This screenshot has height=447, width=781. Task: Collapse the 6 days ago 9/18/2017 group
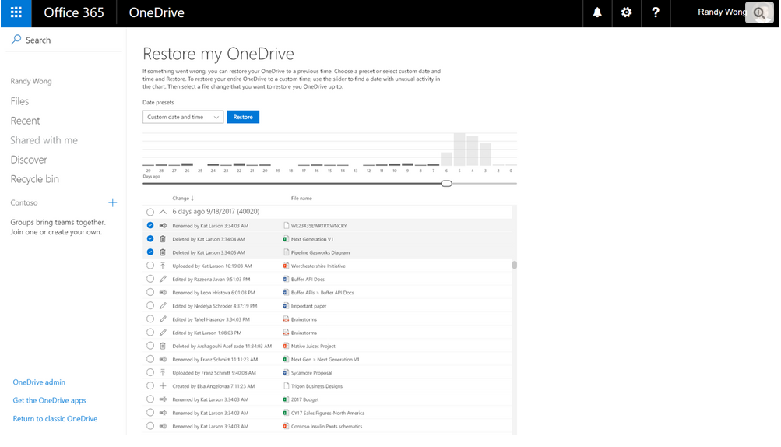click(163, 212)
